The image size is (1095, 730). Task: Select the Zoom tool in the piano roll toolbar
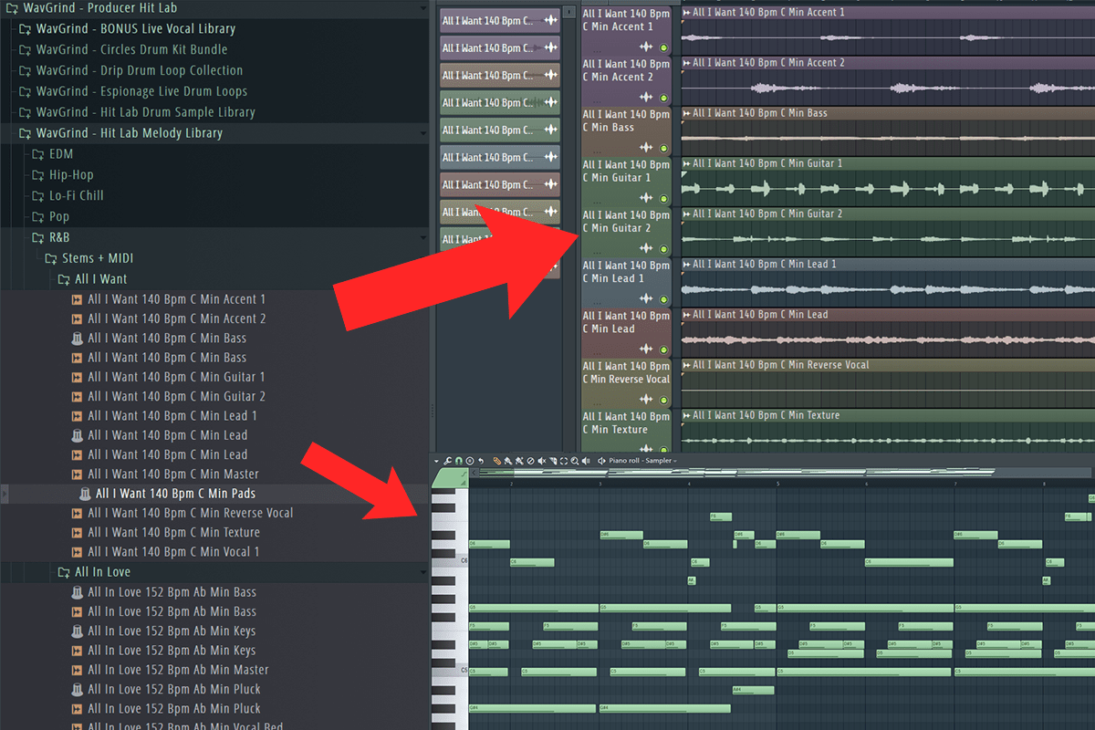[574, 461]
